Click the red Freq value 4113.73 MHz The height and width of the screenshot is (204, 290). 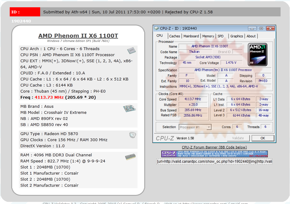[49, 97]
